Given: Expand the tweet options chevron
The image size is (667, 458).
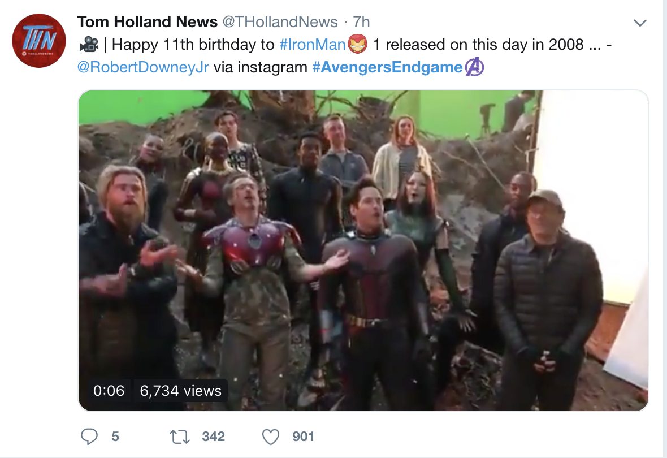Looking at the screenshot, I should [640, 23].
